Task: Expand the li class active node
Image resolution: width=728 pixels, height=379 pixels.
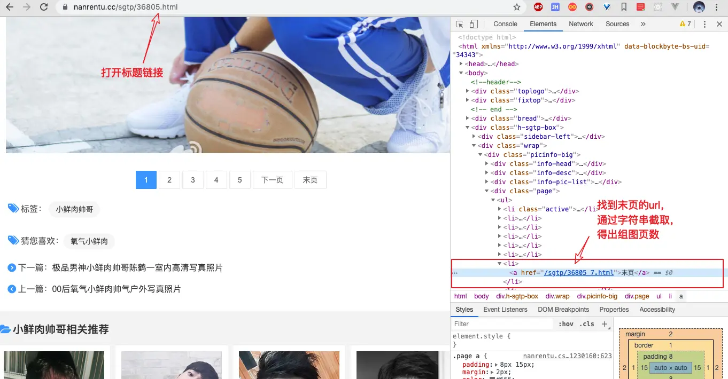Action: 500,209
